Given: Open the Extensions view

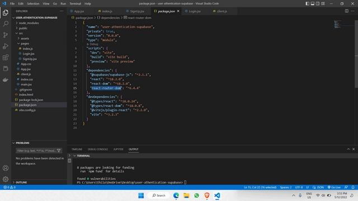Looking at the screenshot, I should coord(6,57).
